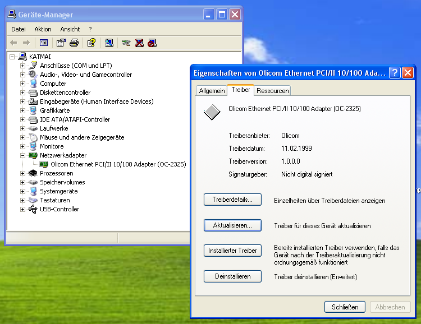Select the Treiber tab

pos(241,90)
